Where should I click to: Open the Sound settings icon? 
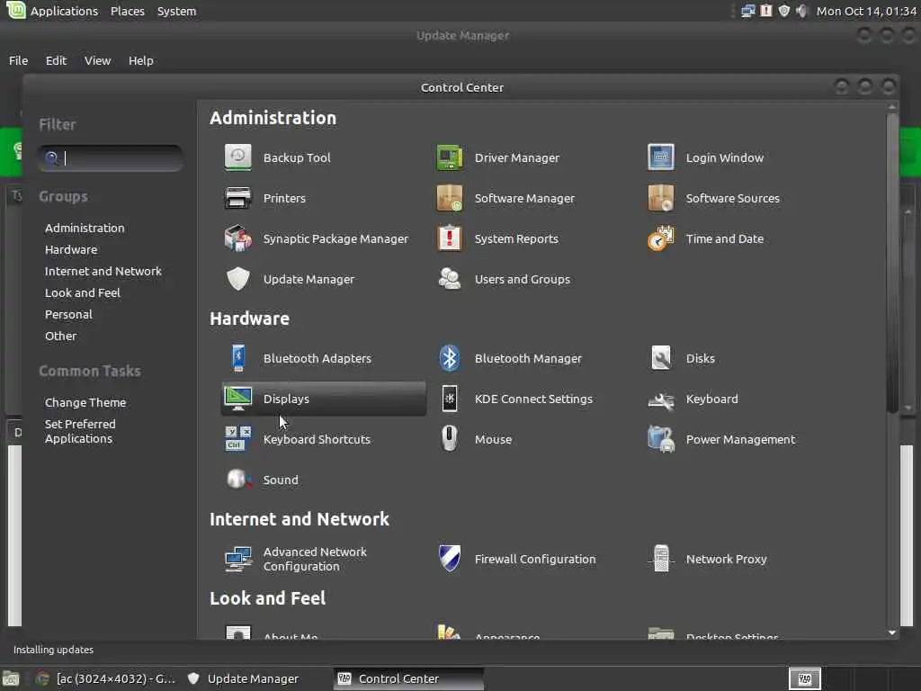click(x=237, y=480)
